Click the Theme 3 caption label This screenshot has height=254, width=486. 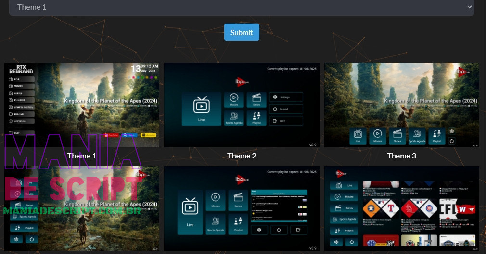point(401,156)
